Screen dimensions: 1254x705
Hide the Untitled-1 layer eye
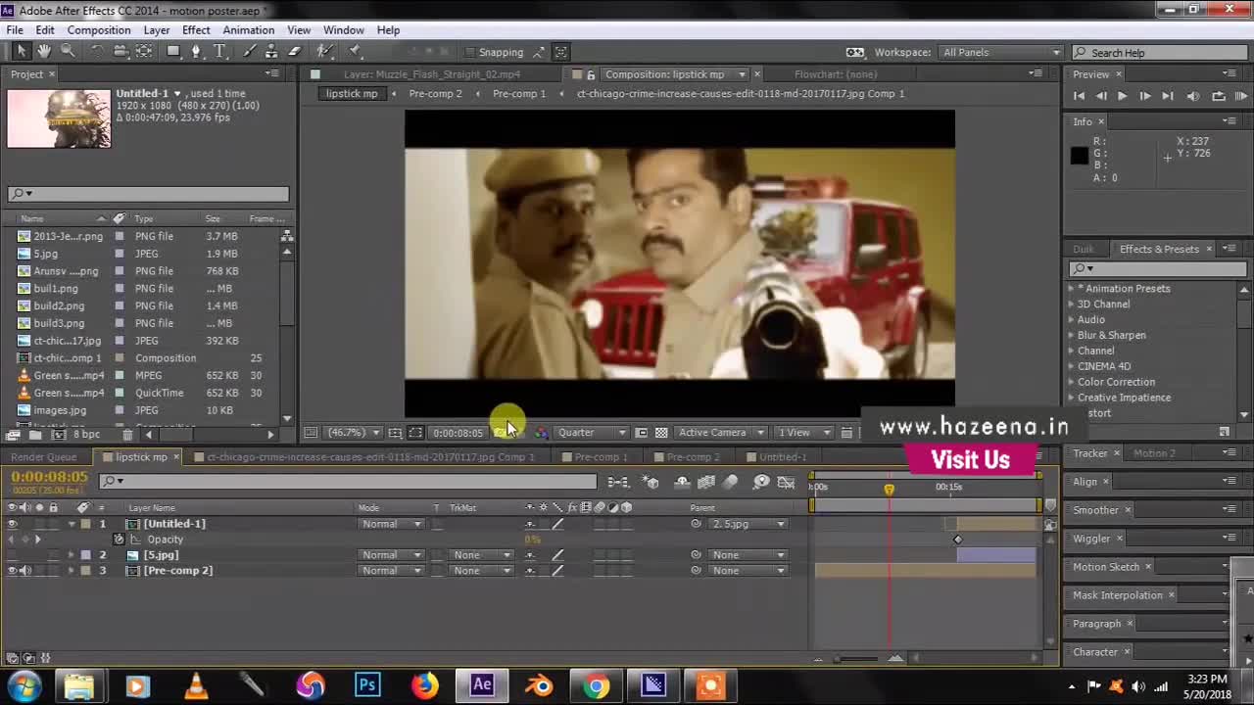(12, 524)
